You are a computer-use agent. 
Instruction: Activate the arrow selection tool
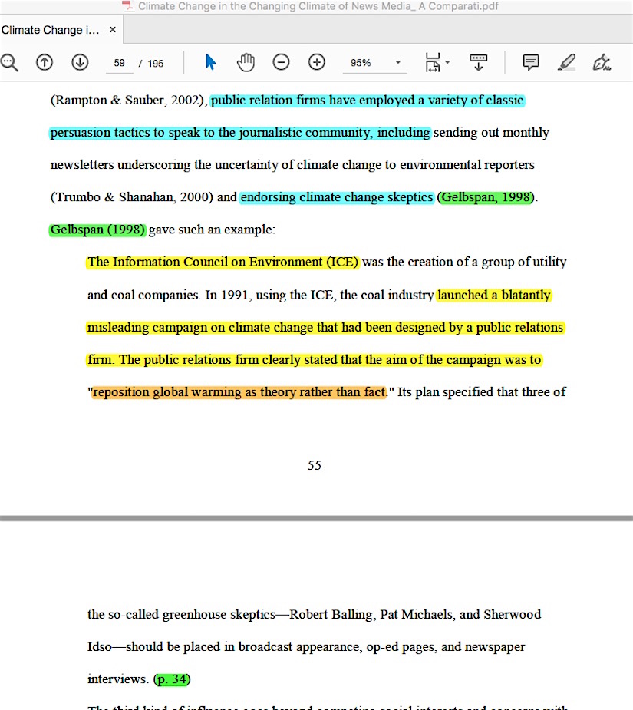(x=211, y=63)
